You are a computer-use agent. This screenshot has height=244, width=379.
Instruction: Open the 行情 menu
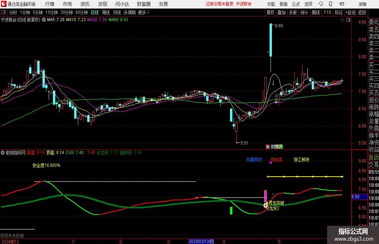(x=50, y=4)
